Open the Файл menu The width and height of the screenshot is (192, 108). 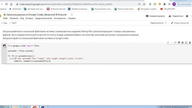pos(5,18)
